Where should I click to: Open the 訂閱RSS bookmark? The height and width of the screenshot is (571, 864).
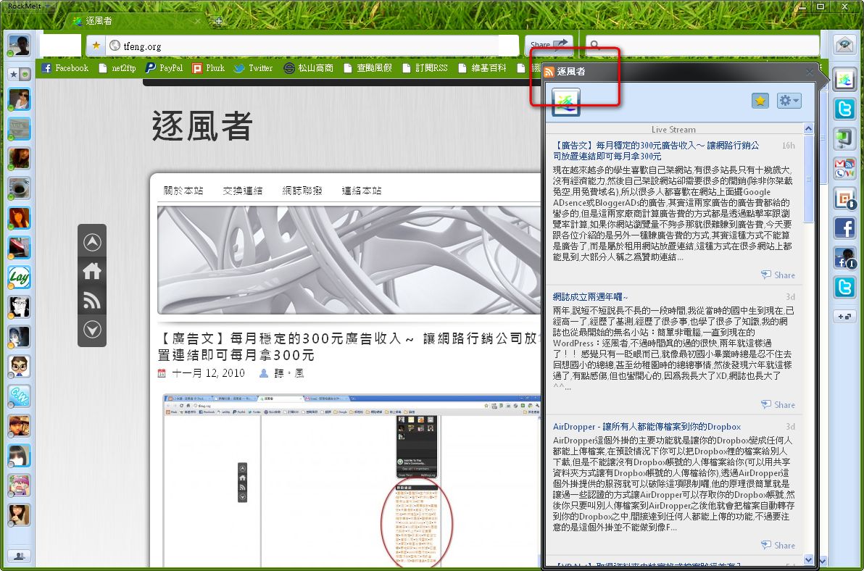(425, 67)
